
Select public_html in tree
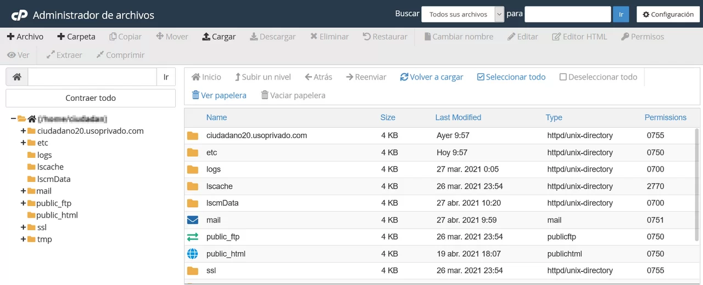point(57,215)
